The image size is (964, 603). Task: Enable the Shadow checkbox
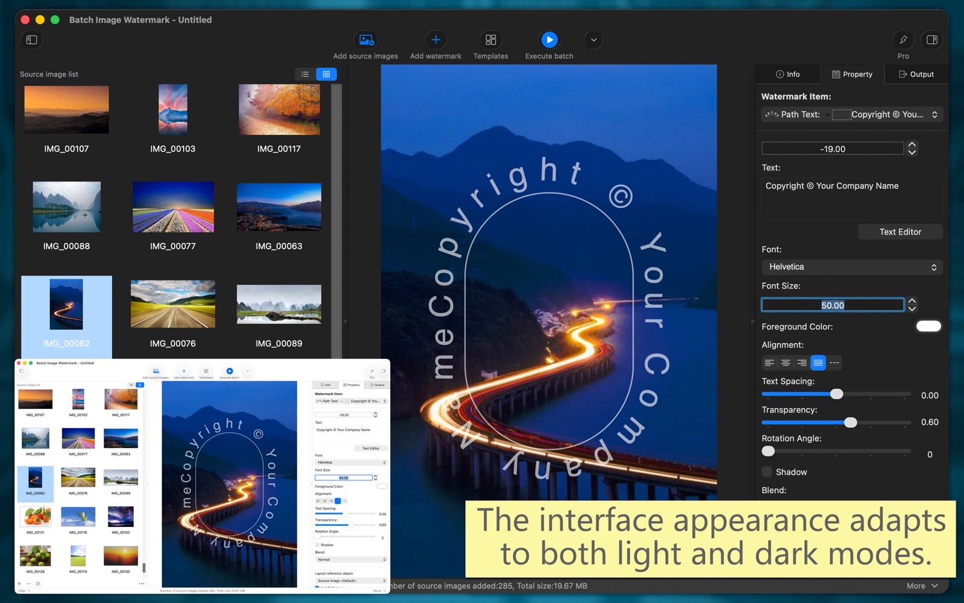(767, 472)
